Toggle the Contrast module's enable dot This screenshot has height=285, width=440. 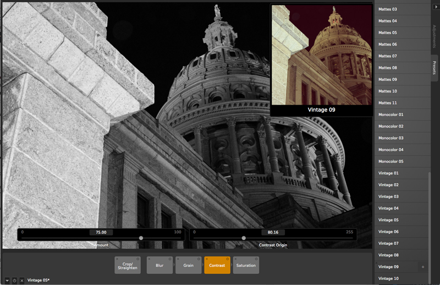227,259
